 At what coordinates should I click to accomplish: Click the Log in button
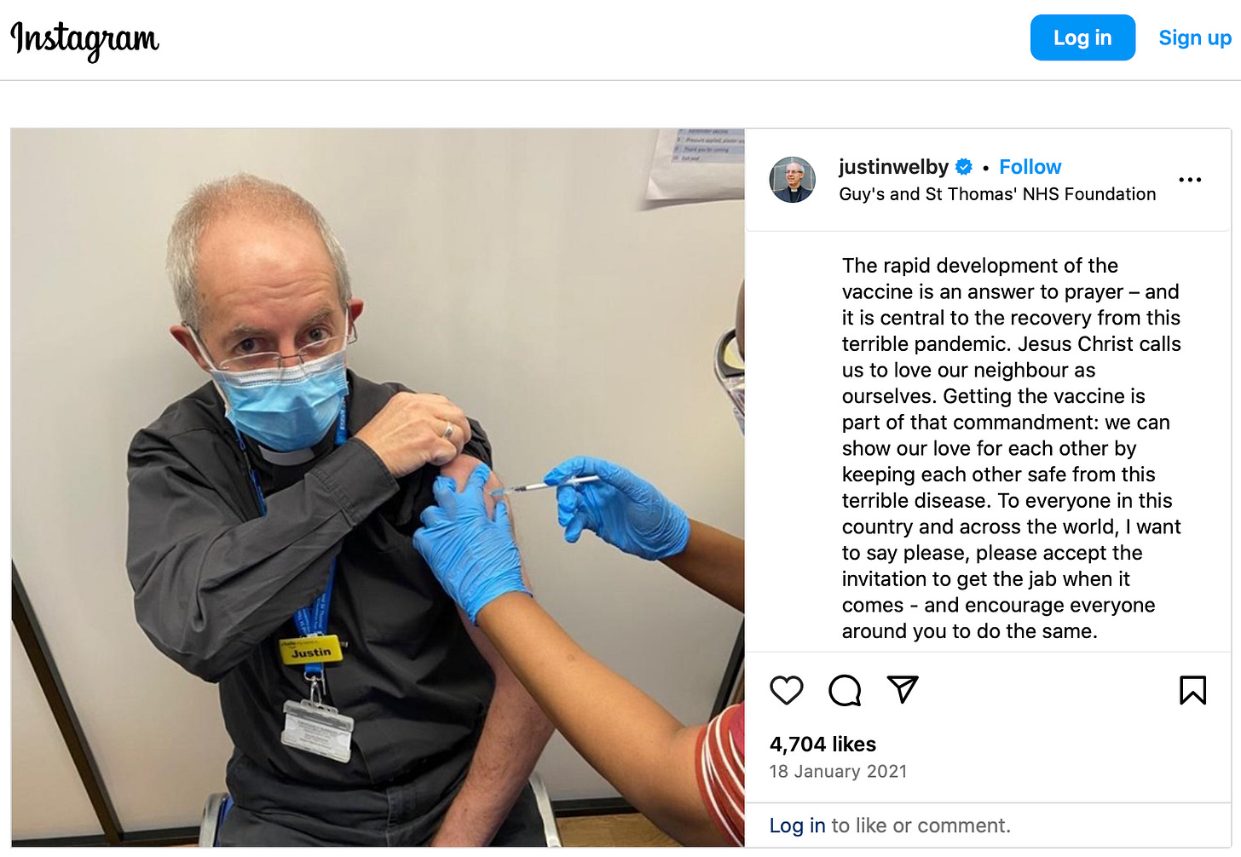(x=1082, y=37)
